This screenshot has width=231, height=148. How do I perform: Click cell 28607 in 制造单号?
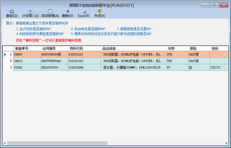tap(27, 54)
